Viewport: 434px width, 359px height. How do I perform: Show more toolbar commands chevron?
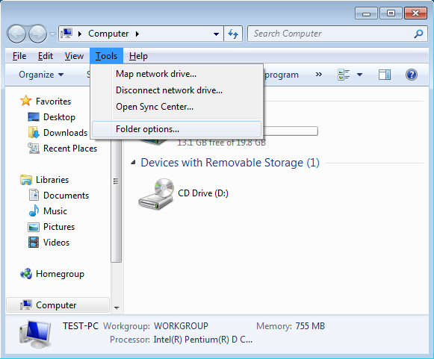coord(318,75)
